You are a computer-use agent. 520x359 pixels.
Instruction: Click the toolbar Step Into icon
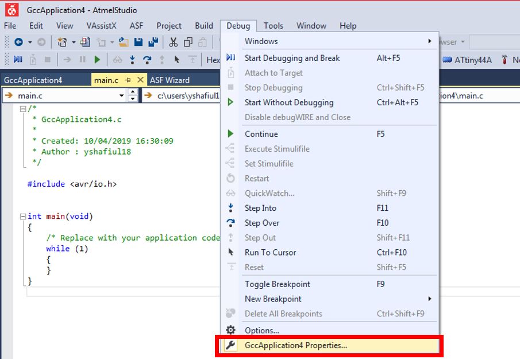(132, 60)
